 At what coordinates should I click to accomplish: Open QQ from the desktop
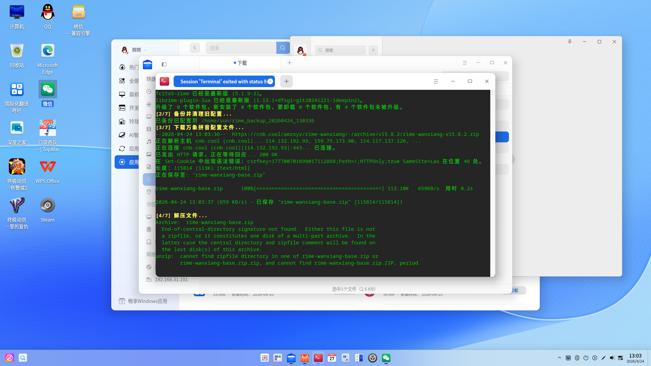pyautogui.click(x=47, y=17)
